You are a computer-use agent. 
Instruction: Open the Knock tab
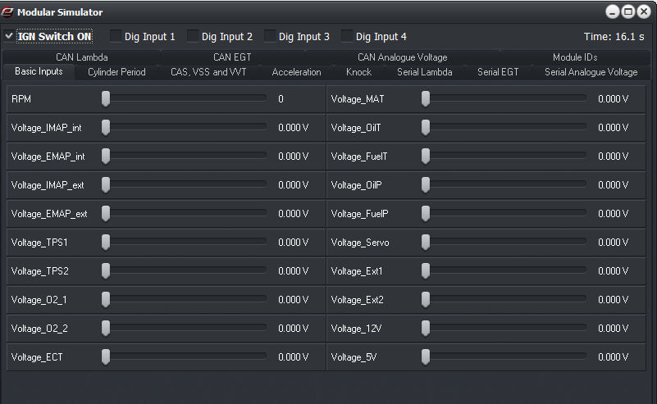(x=358, y=72)
